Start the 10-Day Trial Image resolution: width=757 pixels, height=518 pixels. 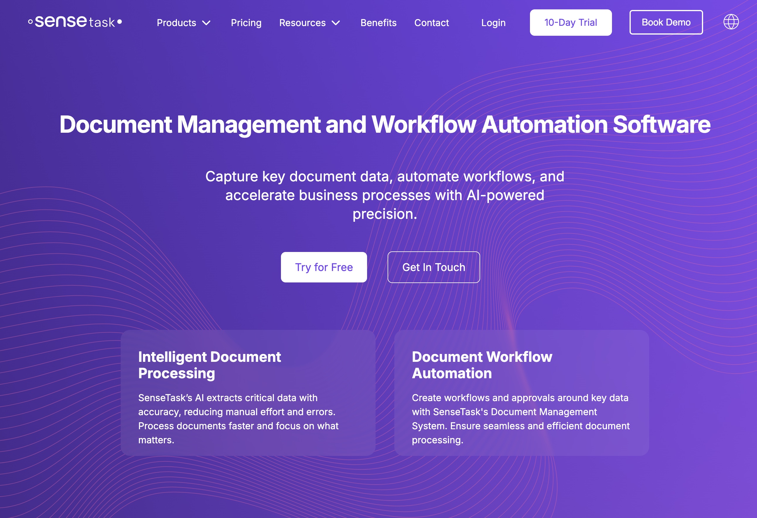pos(570,23)
